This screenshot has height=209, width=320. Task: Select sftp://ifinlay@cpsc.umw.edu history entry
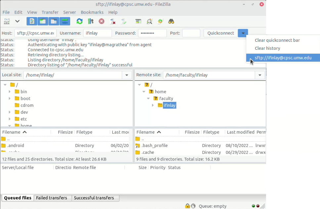click(283, 58)
